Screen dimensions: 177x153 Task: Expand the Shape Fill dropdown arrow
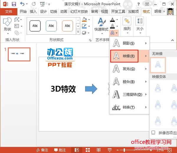point(89,20)
